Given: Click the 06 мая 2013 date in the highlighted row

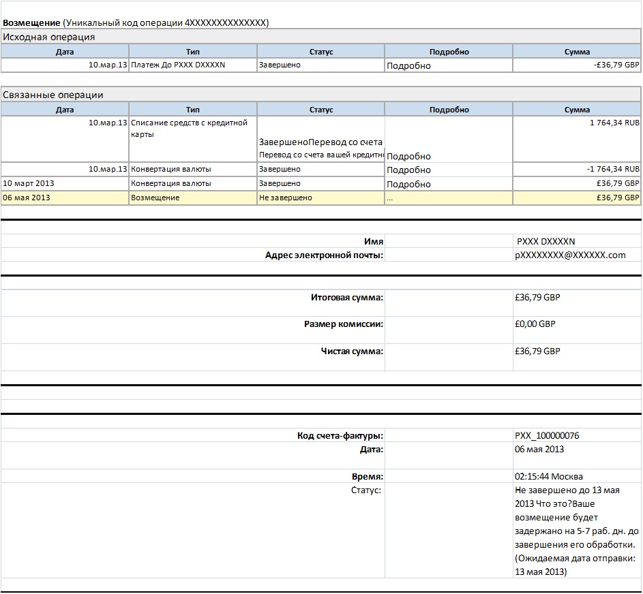Looking at the screenshot, I should click(x=27, y=198).
